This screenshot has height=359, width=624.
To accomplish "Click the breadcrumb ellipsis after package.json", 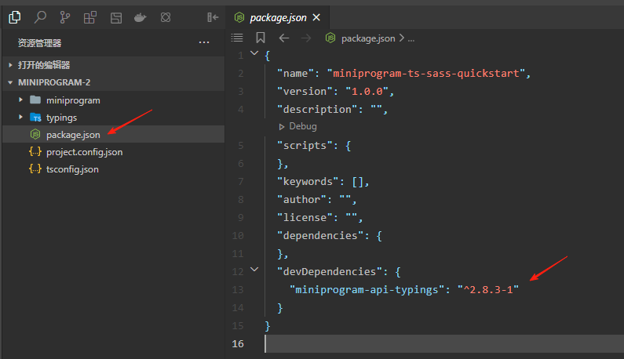I will [411, 39].
